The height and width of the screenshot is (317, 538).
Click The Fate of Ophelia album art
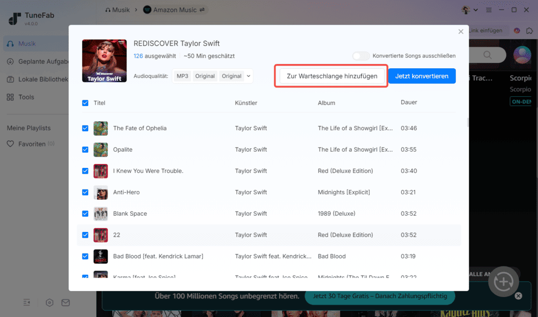101,128
